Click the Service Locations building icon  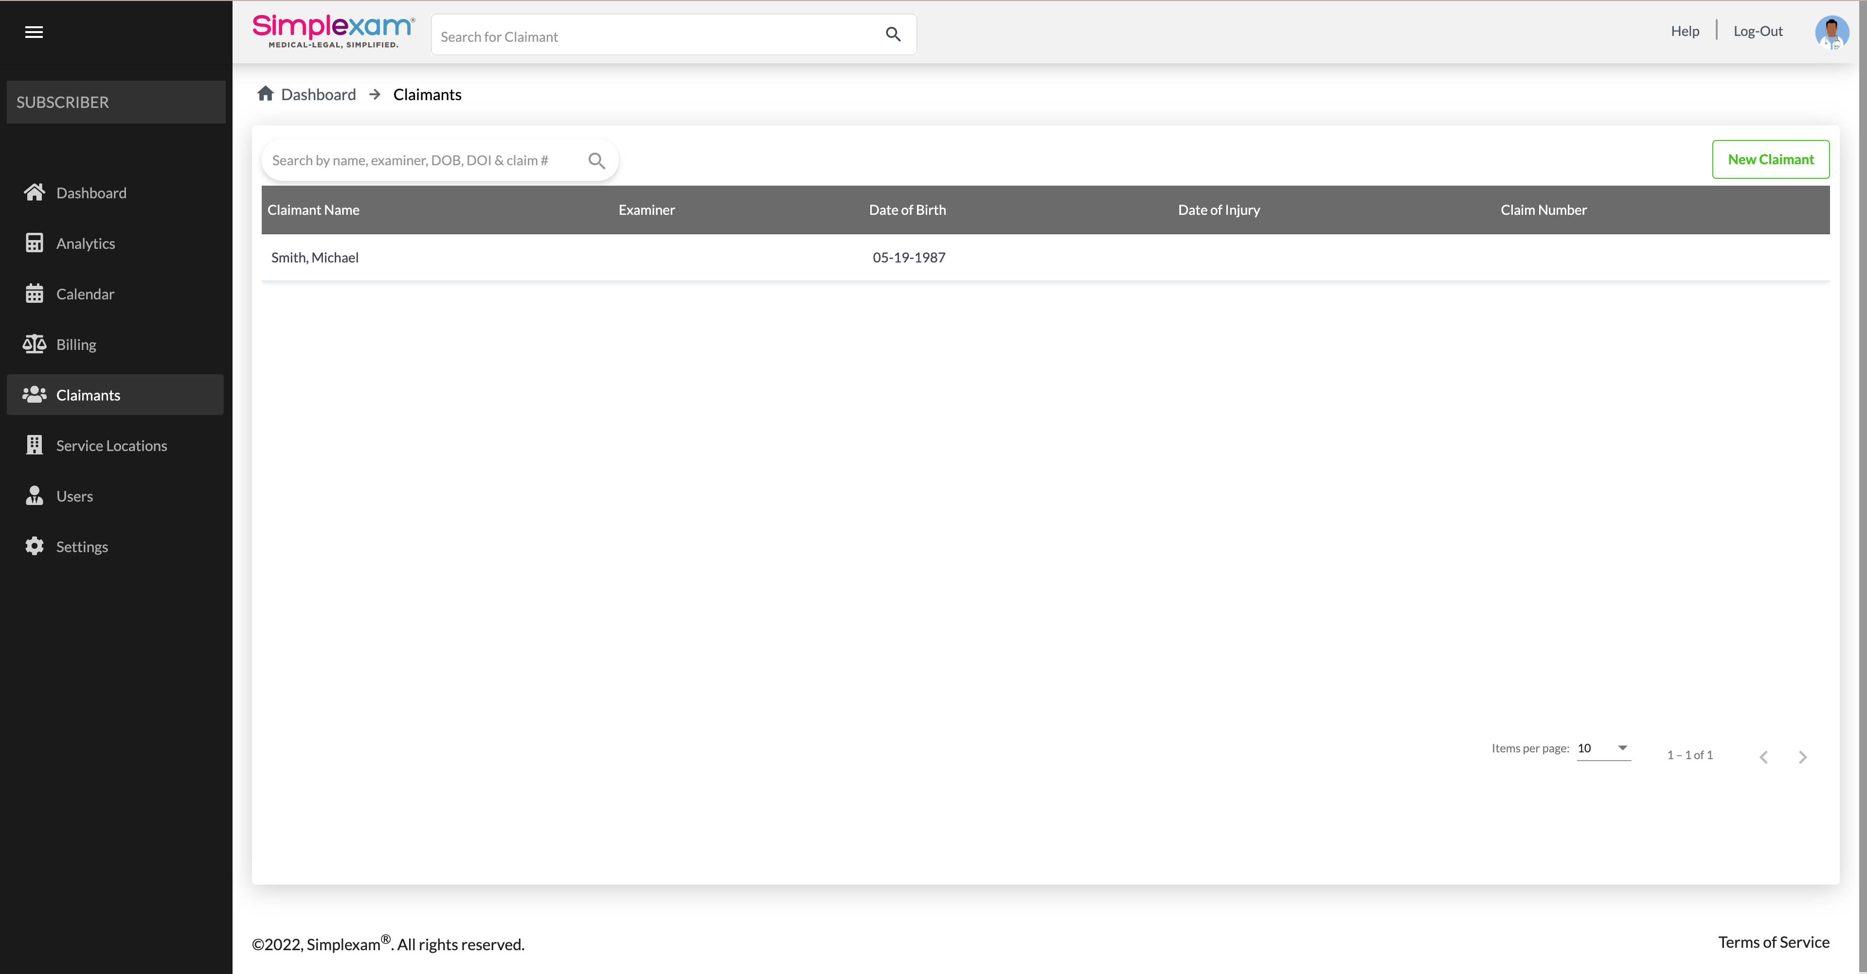tap(34, 445)
